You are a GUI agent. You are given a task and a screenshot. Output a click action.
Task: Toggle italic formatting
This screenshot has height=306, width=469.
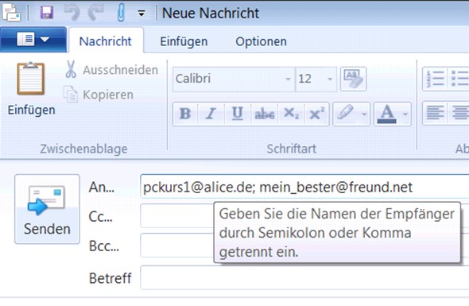pyautogui.click(x=211, y=114)
